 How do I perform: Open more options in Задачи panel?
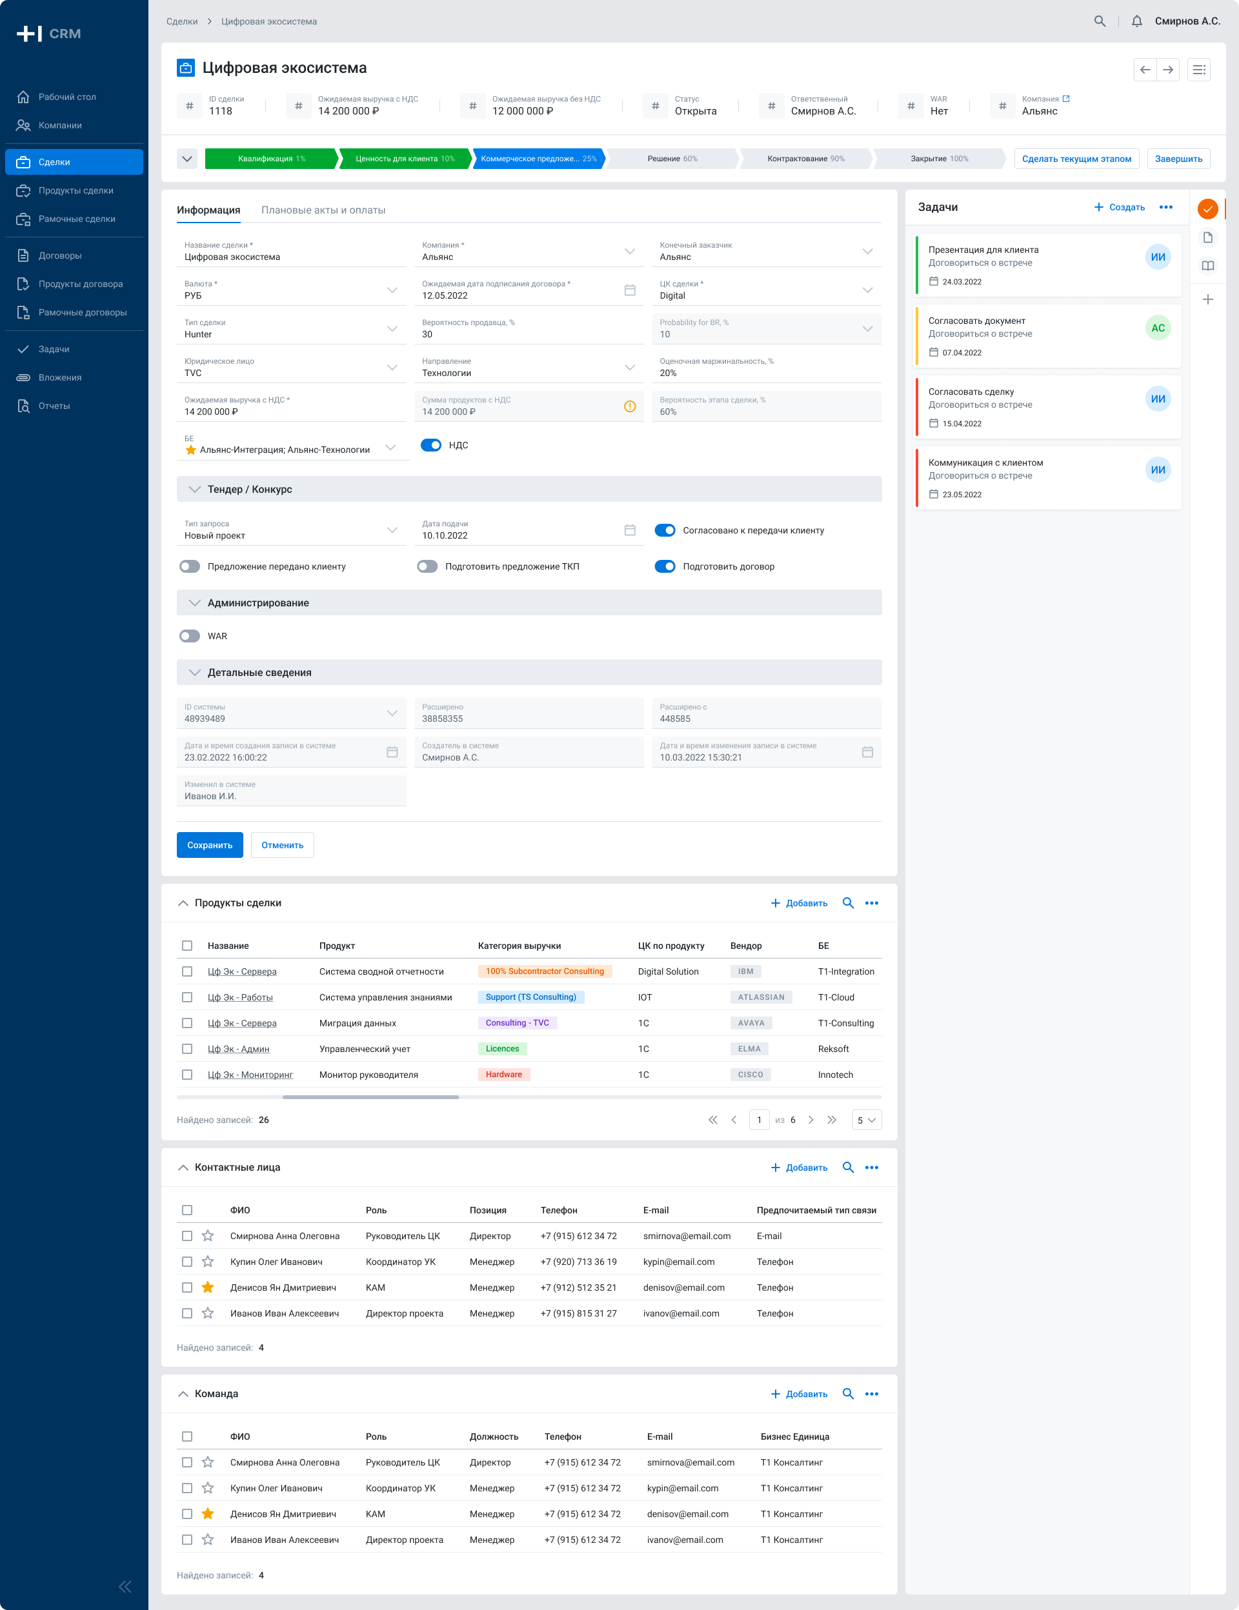[x=1166, y=207]
